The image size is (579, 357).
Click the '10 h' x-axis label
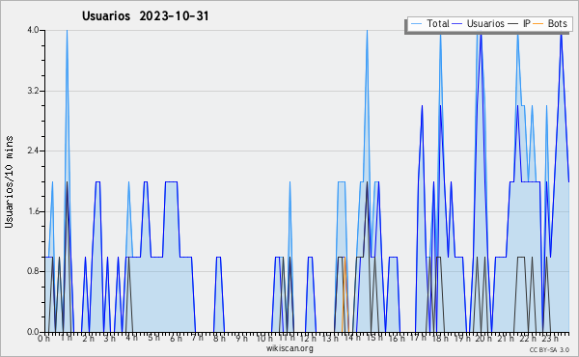pyautogui.click(x=264, y=339)
